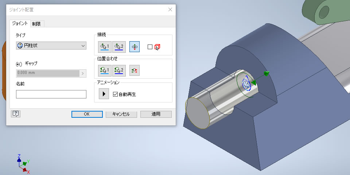Image resolution: width=350 pixels, height=175 pixels.
Task: Click the invert alignment icon in 位置合わせ
Action: click(135, 70)
